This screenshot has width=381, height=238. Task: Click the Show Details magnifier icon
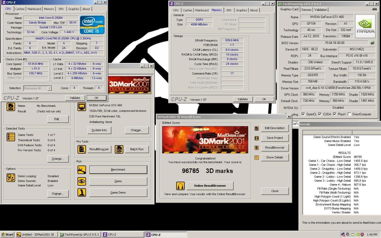pos(256,158)
